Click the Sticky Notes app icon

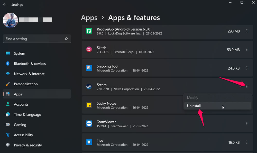pyautogui.click(x=89, y=105)
